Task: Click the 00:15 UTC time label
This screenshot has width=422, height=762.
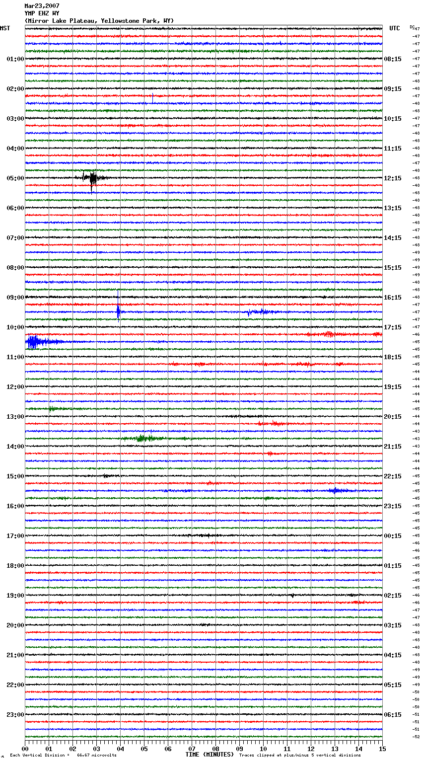Action: (x=393, y=536)
